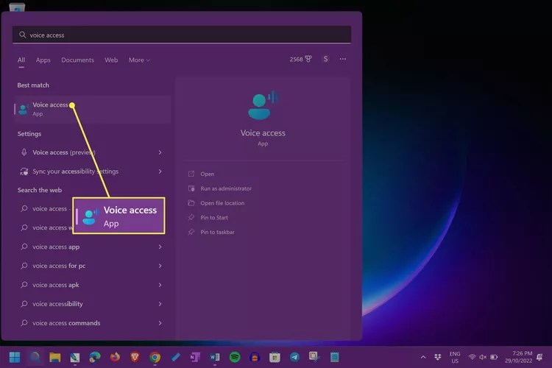
Task: Open ENG US language switcher
Action: [455, 357]
